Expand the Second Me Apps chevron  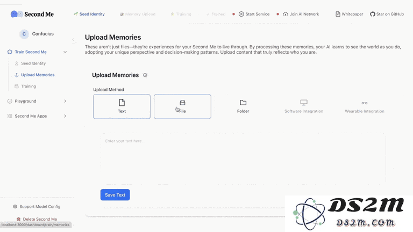(x=65, y=116)
